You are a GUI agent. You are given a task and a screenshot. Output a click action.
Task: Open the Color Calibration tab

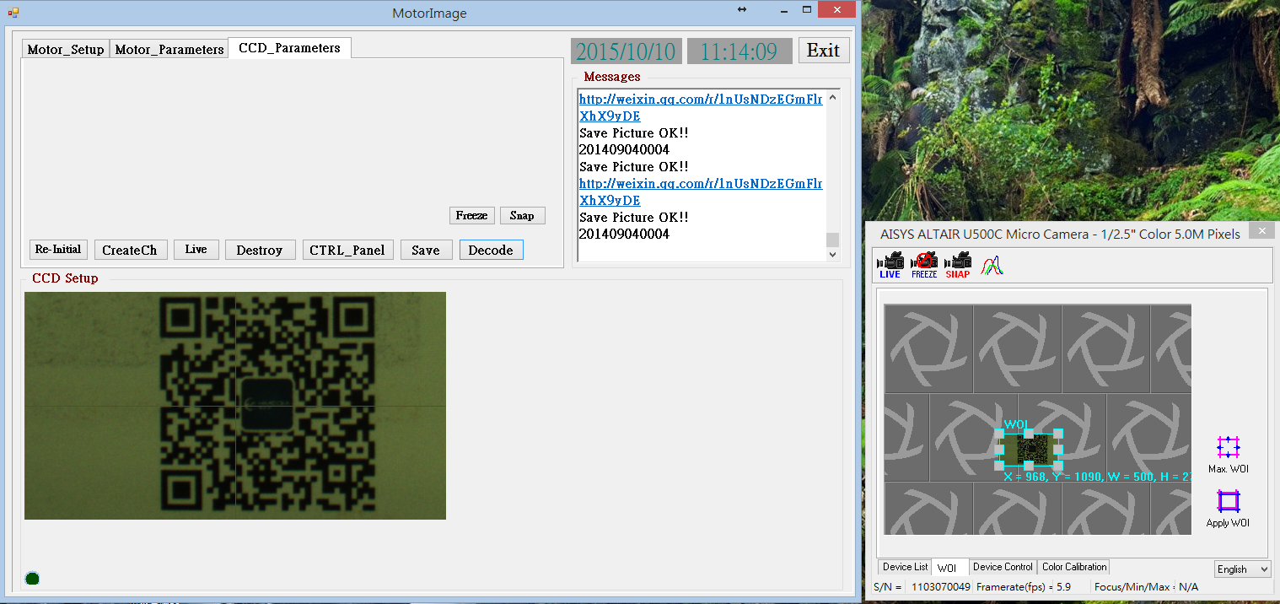pos(1074,567)
